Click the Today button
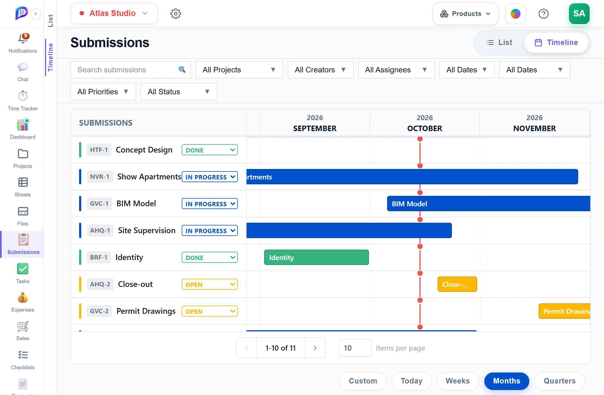 412,381
